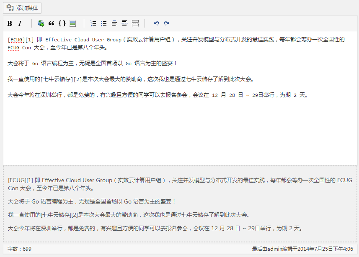Create a numbered list from the toolbar
Viewport: 359px width, 257px height.
93,23
